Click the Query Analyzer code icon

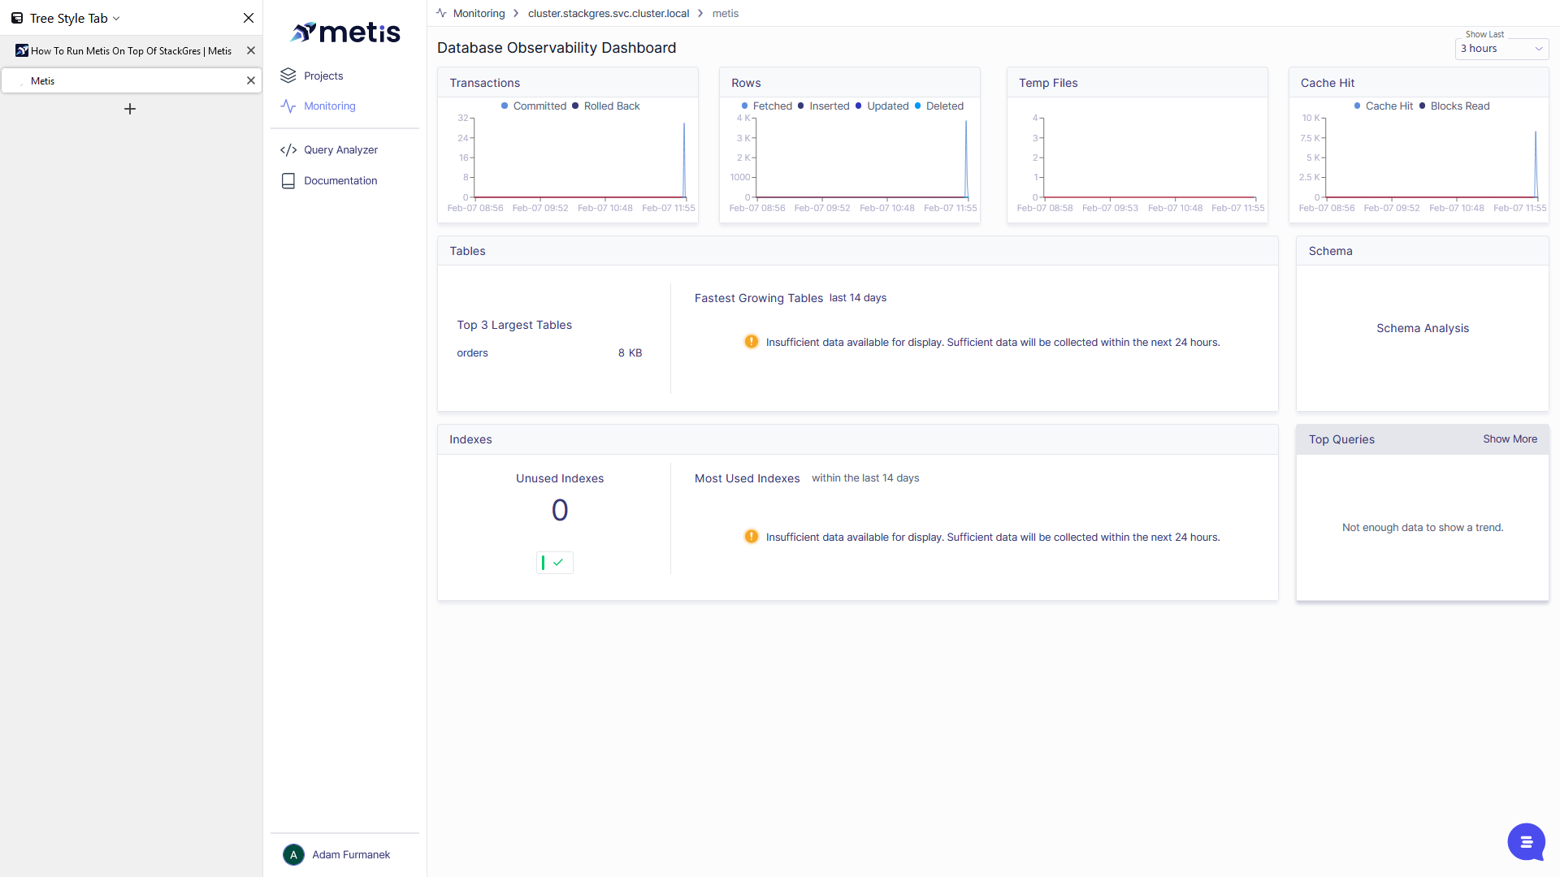(x=288, y=150)
